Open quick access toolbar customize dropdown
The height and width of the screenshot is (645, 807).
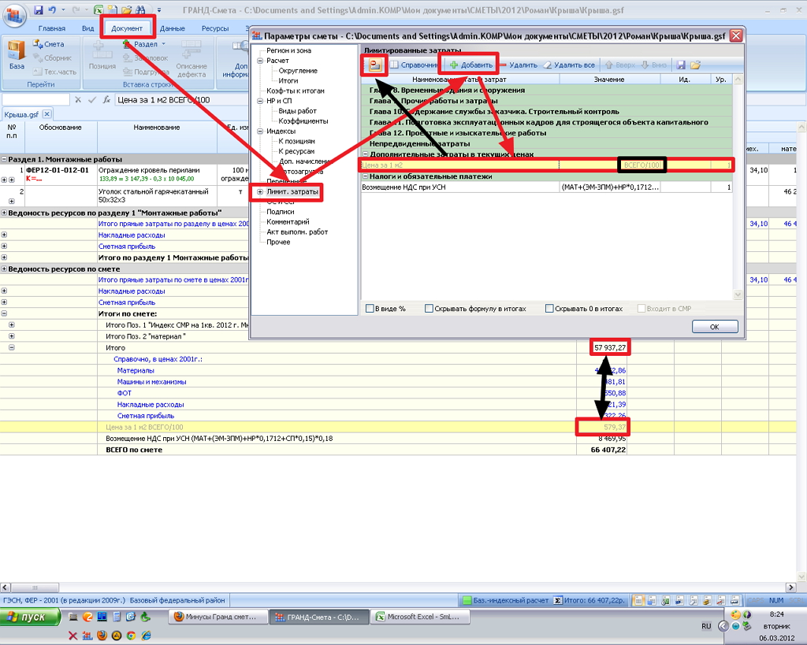(x=159, y=9)
